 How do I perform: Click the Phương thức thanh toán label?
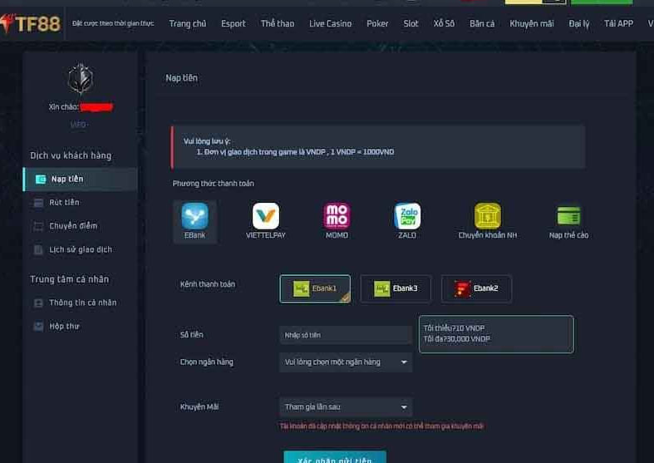tap(213, 184)
